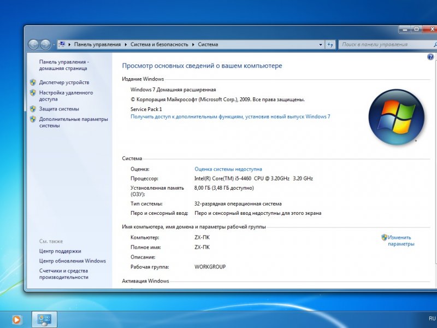Open 'Дополнительные параметры системы' link

click(73, 122)
